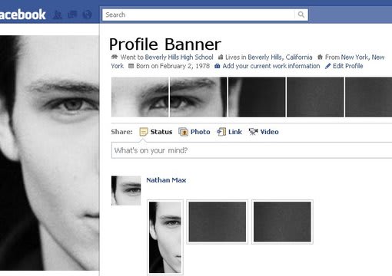Screen dimensions: 392x276
Task: Open the large profile picture
Action: (49, 153)
